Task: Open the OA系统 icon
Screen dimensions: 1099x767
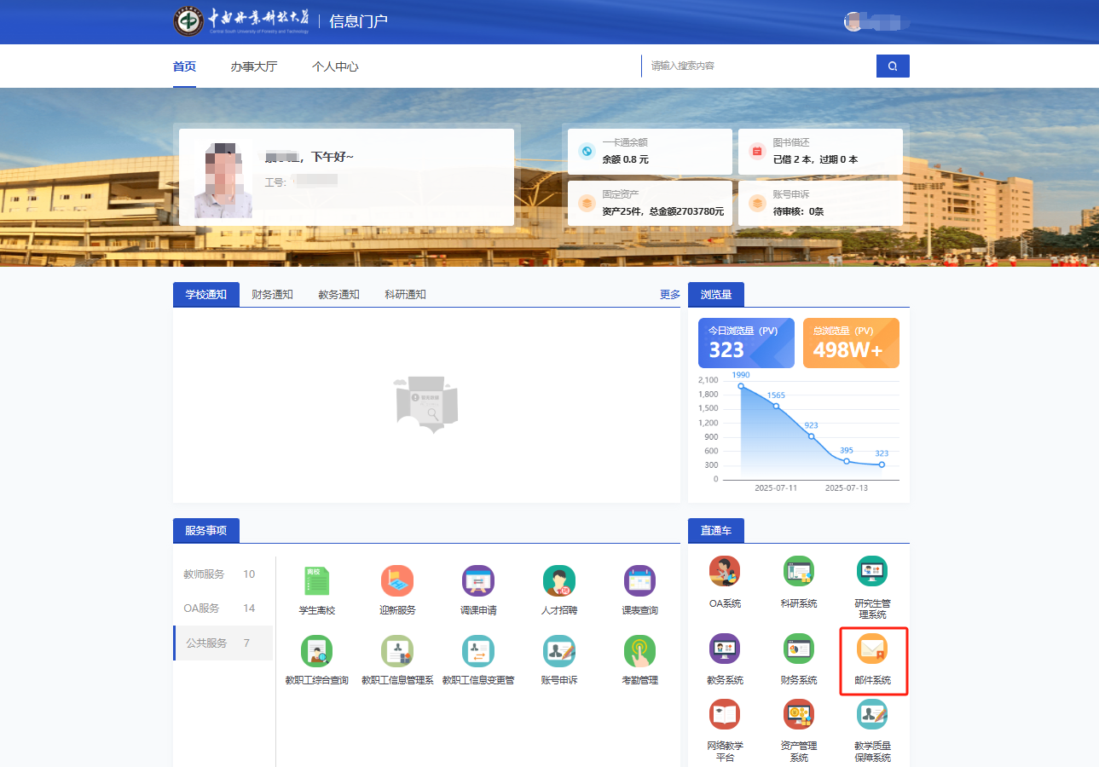Action: point(725,572)
